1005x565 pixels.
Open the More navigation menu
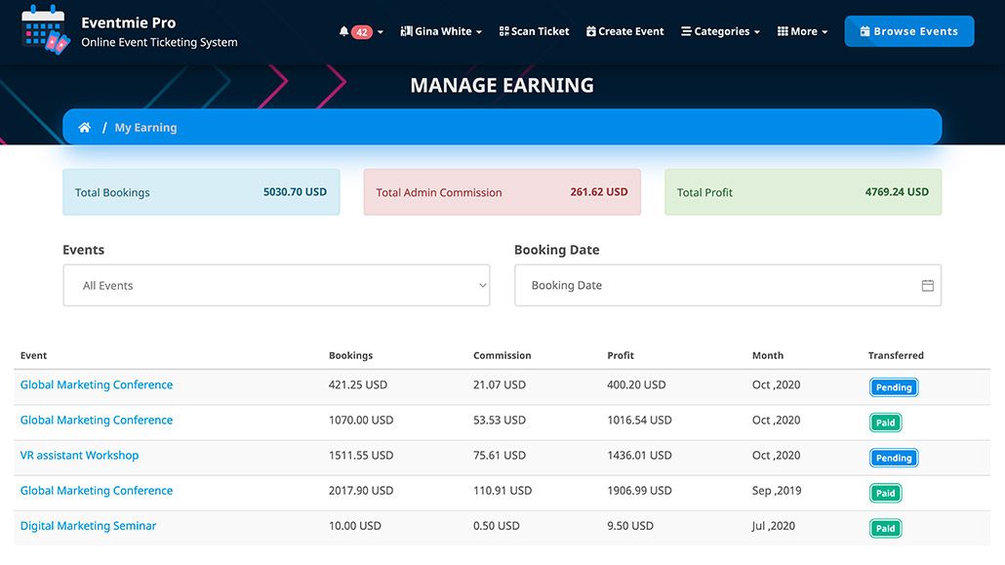pos(802,30)
